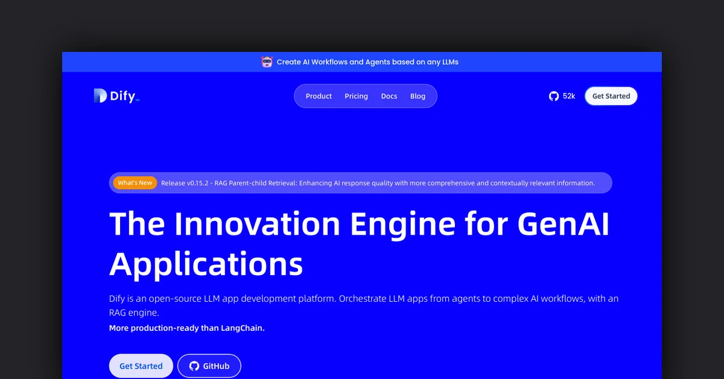This screenshot has width=724, height=379.
Task: Go to the Pricing page
Action: point(356,96)
